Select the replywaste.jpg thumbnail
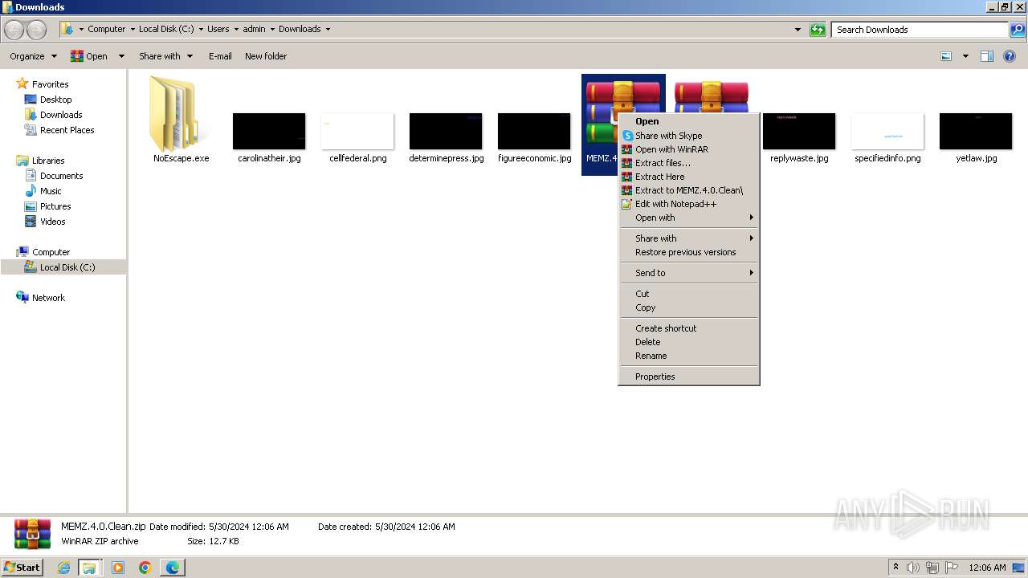The image size is (1028, 578). tap(799, 131)
